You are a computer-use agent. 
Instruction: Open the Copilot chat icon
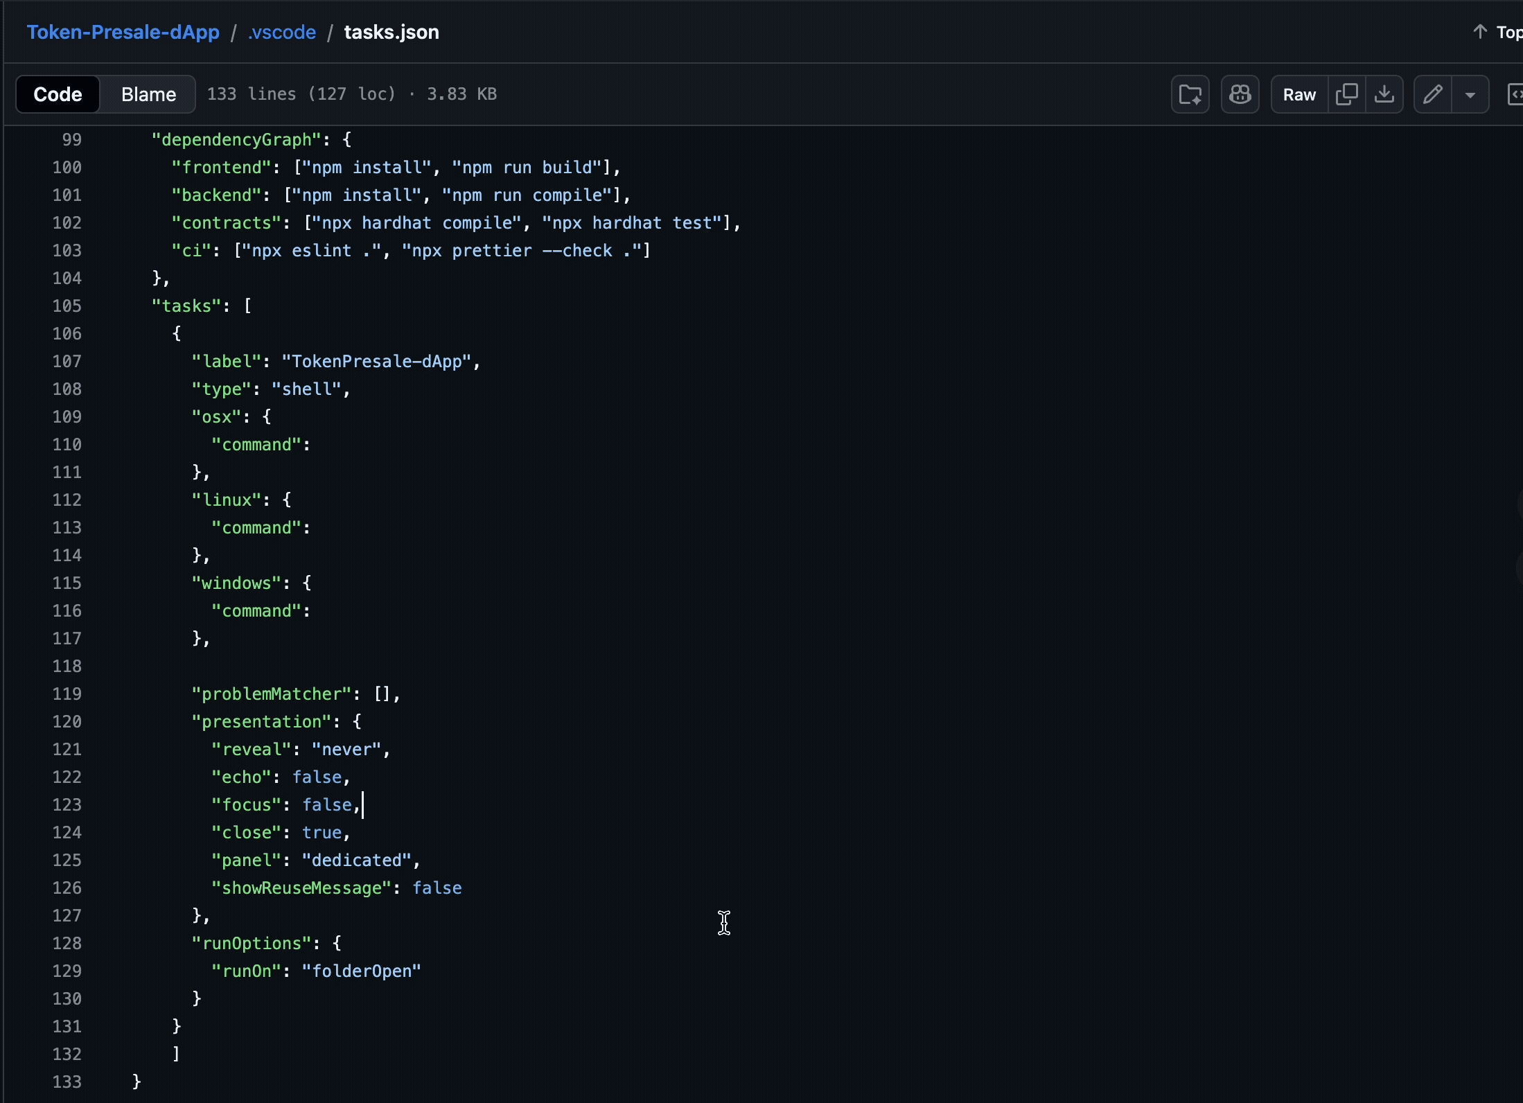click(x=1240, y=94)
